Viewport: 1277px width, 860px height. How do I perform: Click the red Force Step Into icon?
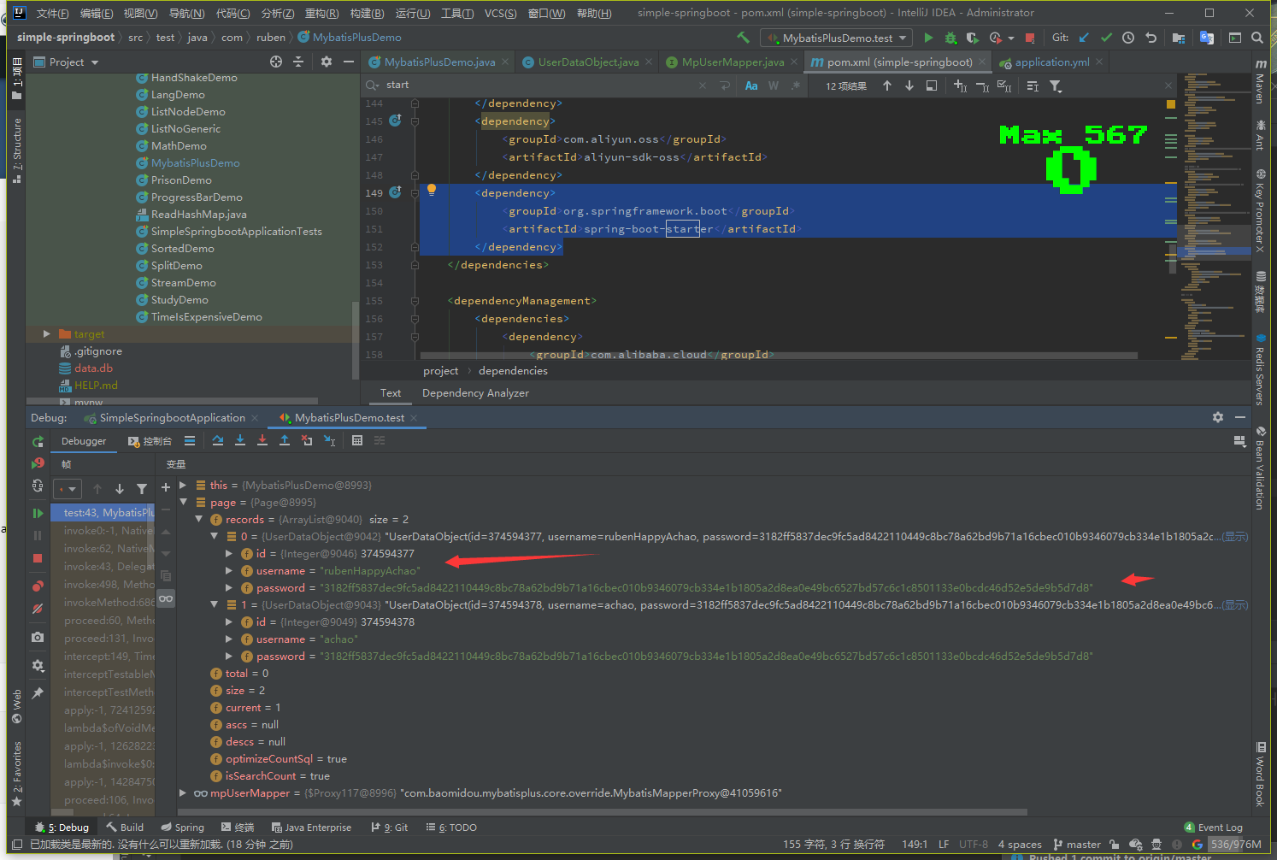262,440
